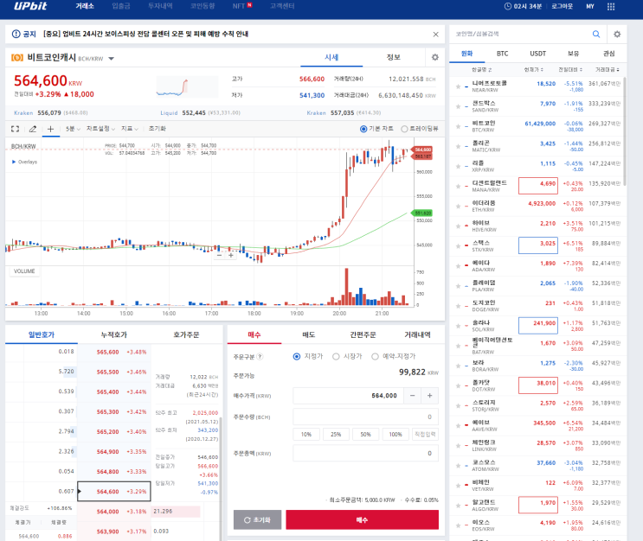The width and height of the screenshot is (643, 541).
Task: Switch to the USDT market tab
Action: (x=537, y=54)
